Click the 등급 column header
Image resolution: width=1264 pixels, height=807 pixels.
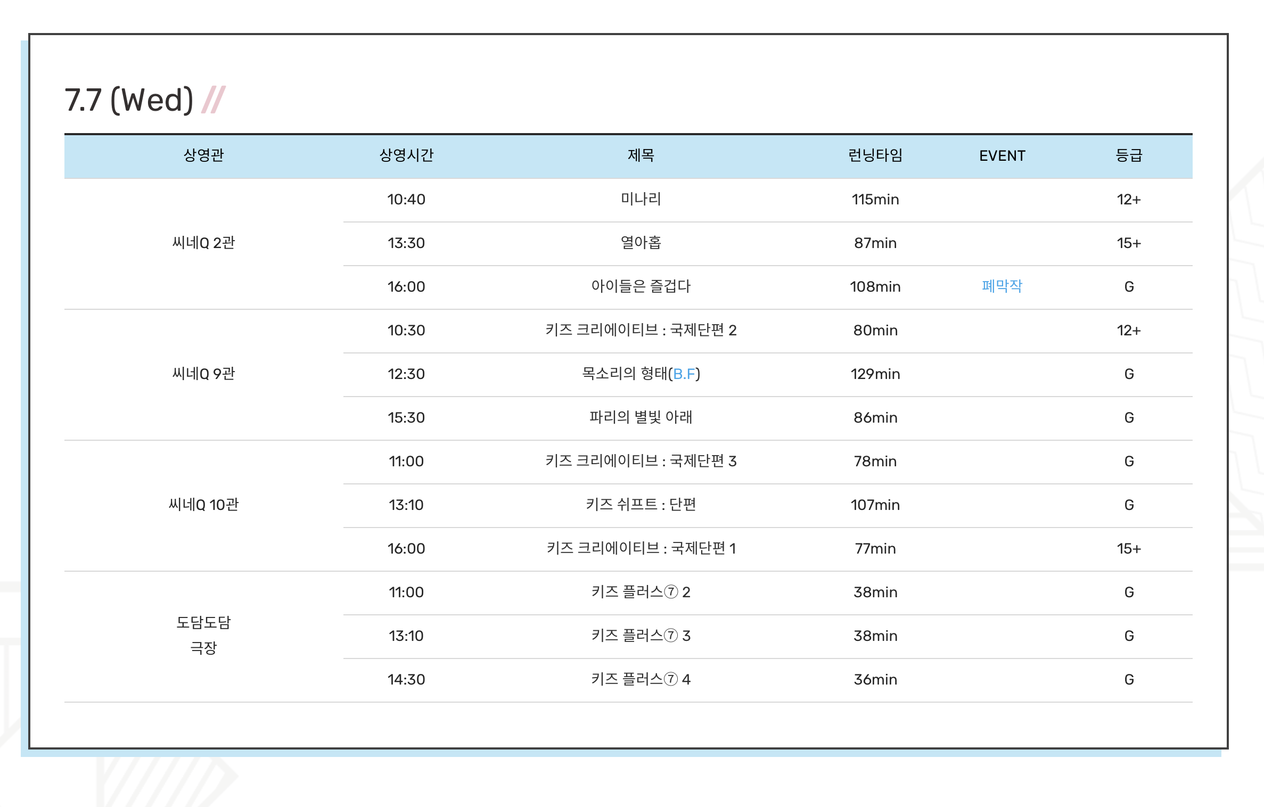click(x=1129, y=155)
